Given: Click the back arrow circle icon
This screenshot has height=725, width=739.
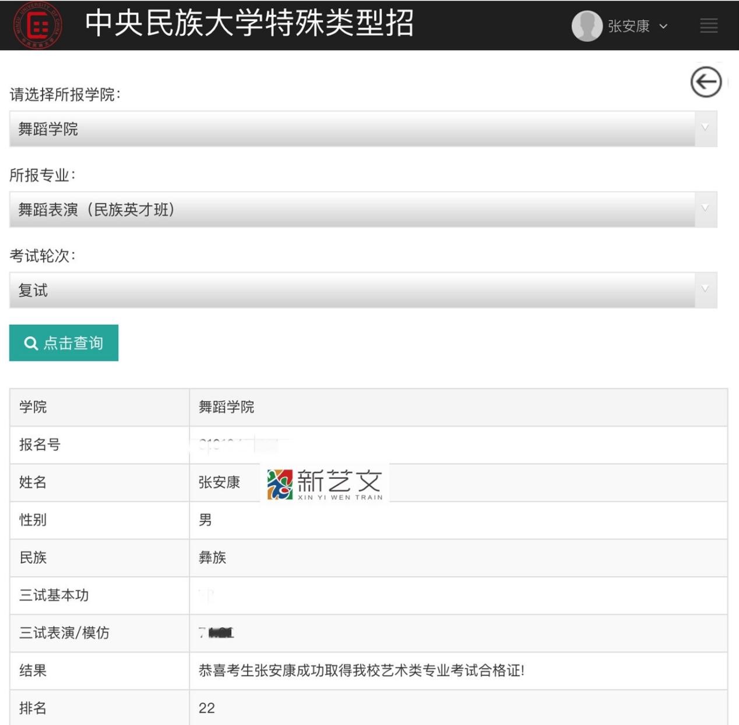Looking at the screenshot, I should [706, 82].
